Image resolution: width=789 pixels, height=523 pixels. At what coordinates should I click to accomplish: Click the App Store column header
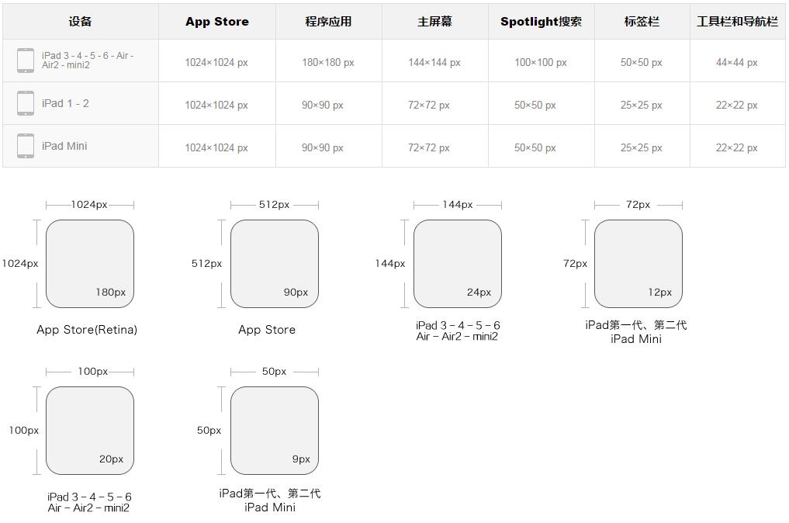217,22
